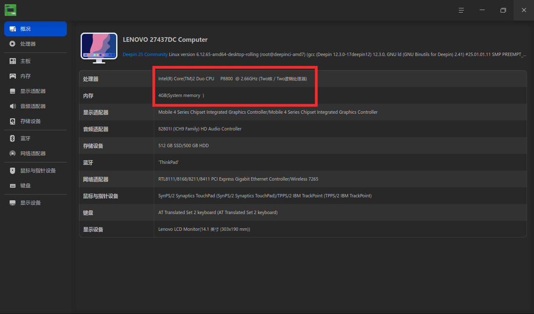Select the Lenovo LCD Monitor display row
Image resolution: width=534 pixels, height=314 pixels.
click(303, 229)
